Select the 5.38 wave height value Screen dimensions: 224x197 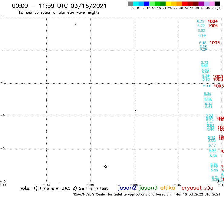213,156
